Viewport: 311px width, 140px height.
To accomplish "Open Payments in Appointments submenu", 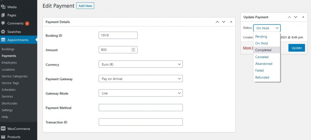I will click(x=9, y=56).
